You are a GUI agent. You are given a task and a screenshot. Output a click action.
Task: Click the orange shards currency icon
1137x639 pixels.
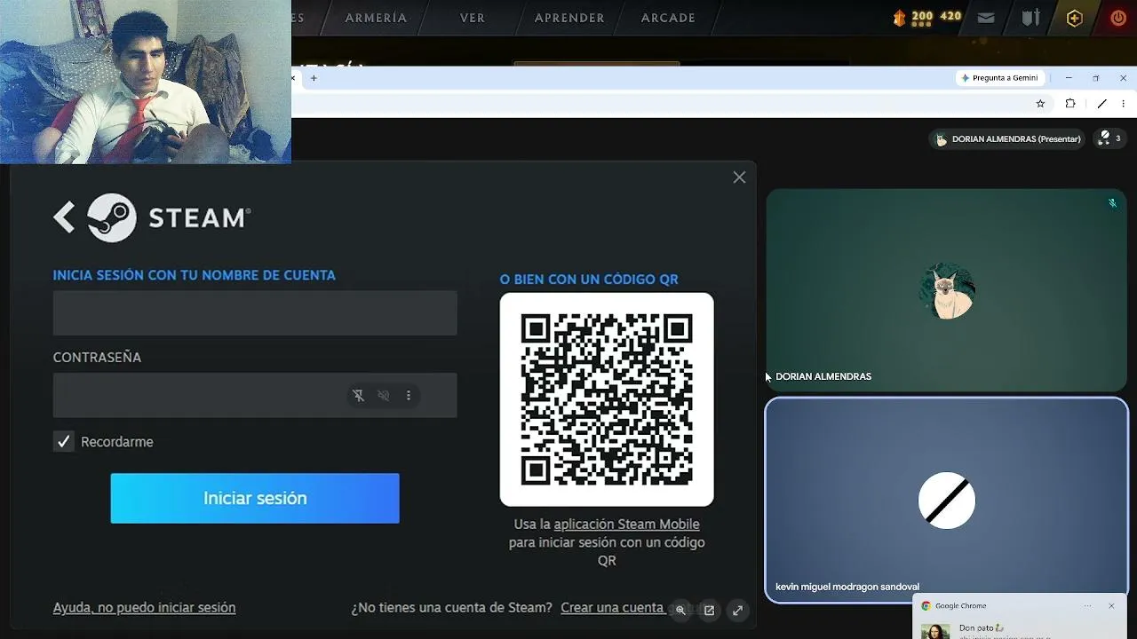pyautogui.click(x=899, y=18)
